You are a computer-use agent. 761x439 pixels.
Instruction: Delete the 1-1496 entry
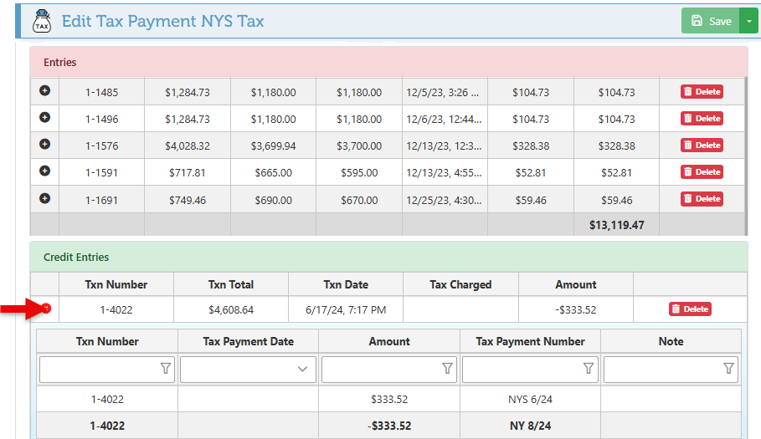(x=702, y=119)
